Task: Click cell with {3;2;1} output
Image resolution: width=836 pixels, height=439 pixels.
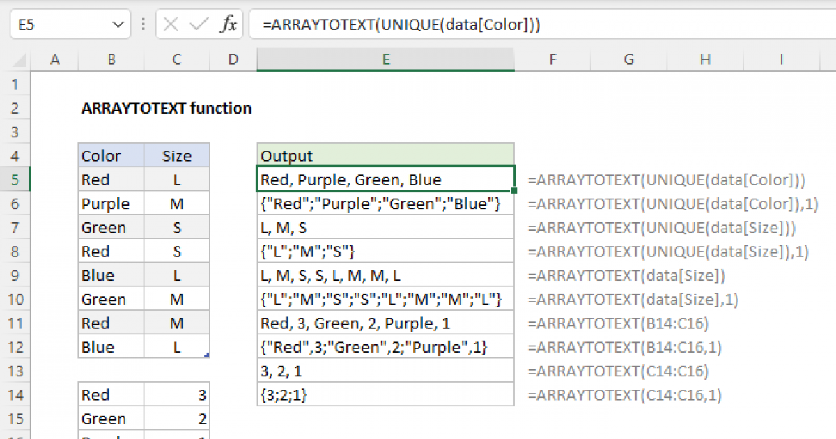Action: pos(385,395)
